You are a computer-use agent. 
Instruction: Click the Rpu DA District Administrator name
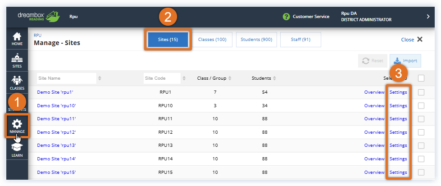coord(366,17)
